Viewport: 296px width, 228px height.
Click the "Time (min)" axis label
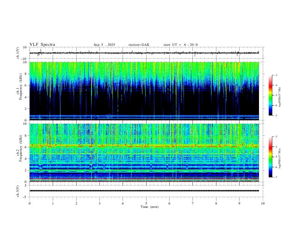pyautogui.click(x=149, y=207)
